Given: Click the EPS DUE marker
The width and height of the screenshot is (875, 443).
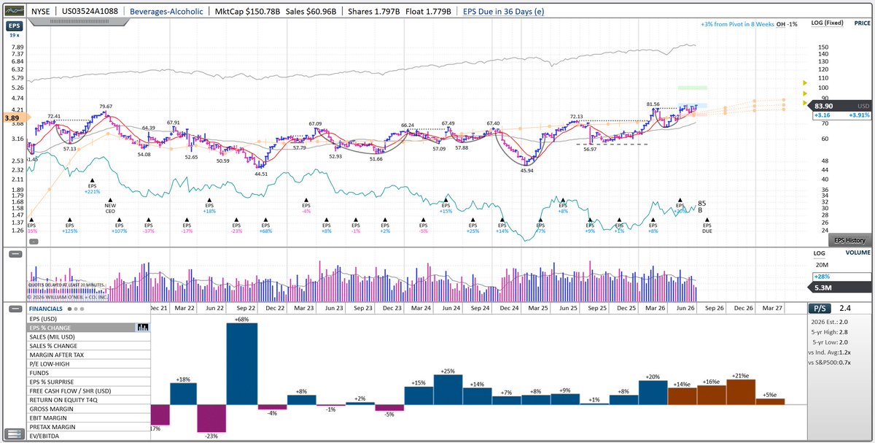Looking at the screenshot, I should tap(707, 226).
